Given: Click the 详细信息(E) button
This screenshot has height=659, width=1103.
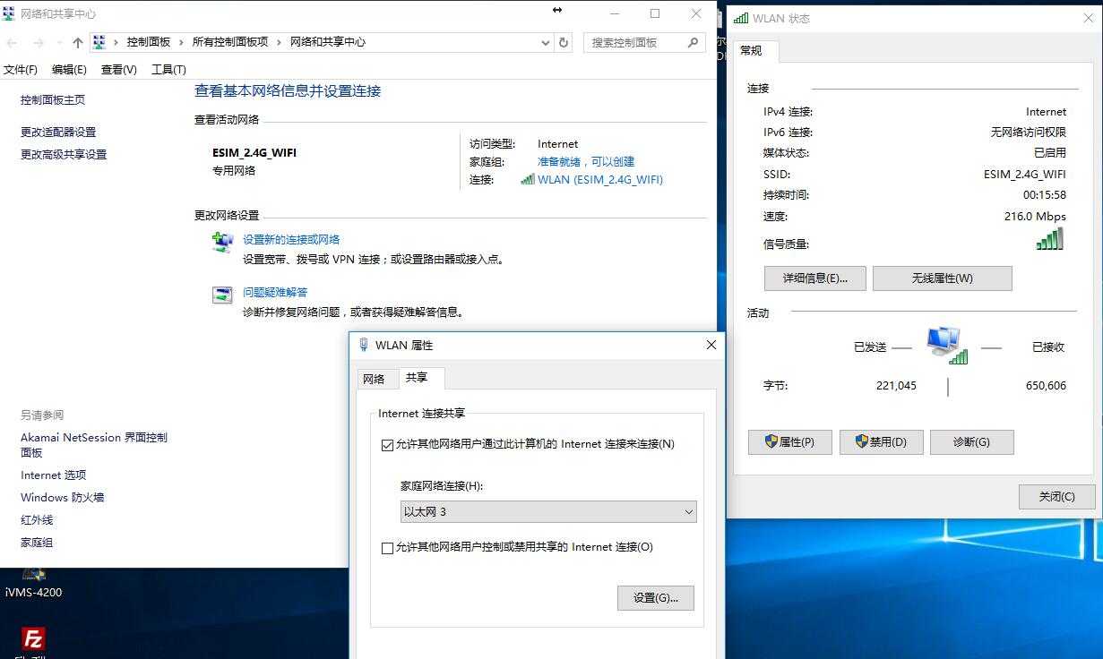Looking at the screenshot, I should tap(814, 278).
